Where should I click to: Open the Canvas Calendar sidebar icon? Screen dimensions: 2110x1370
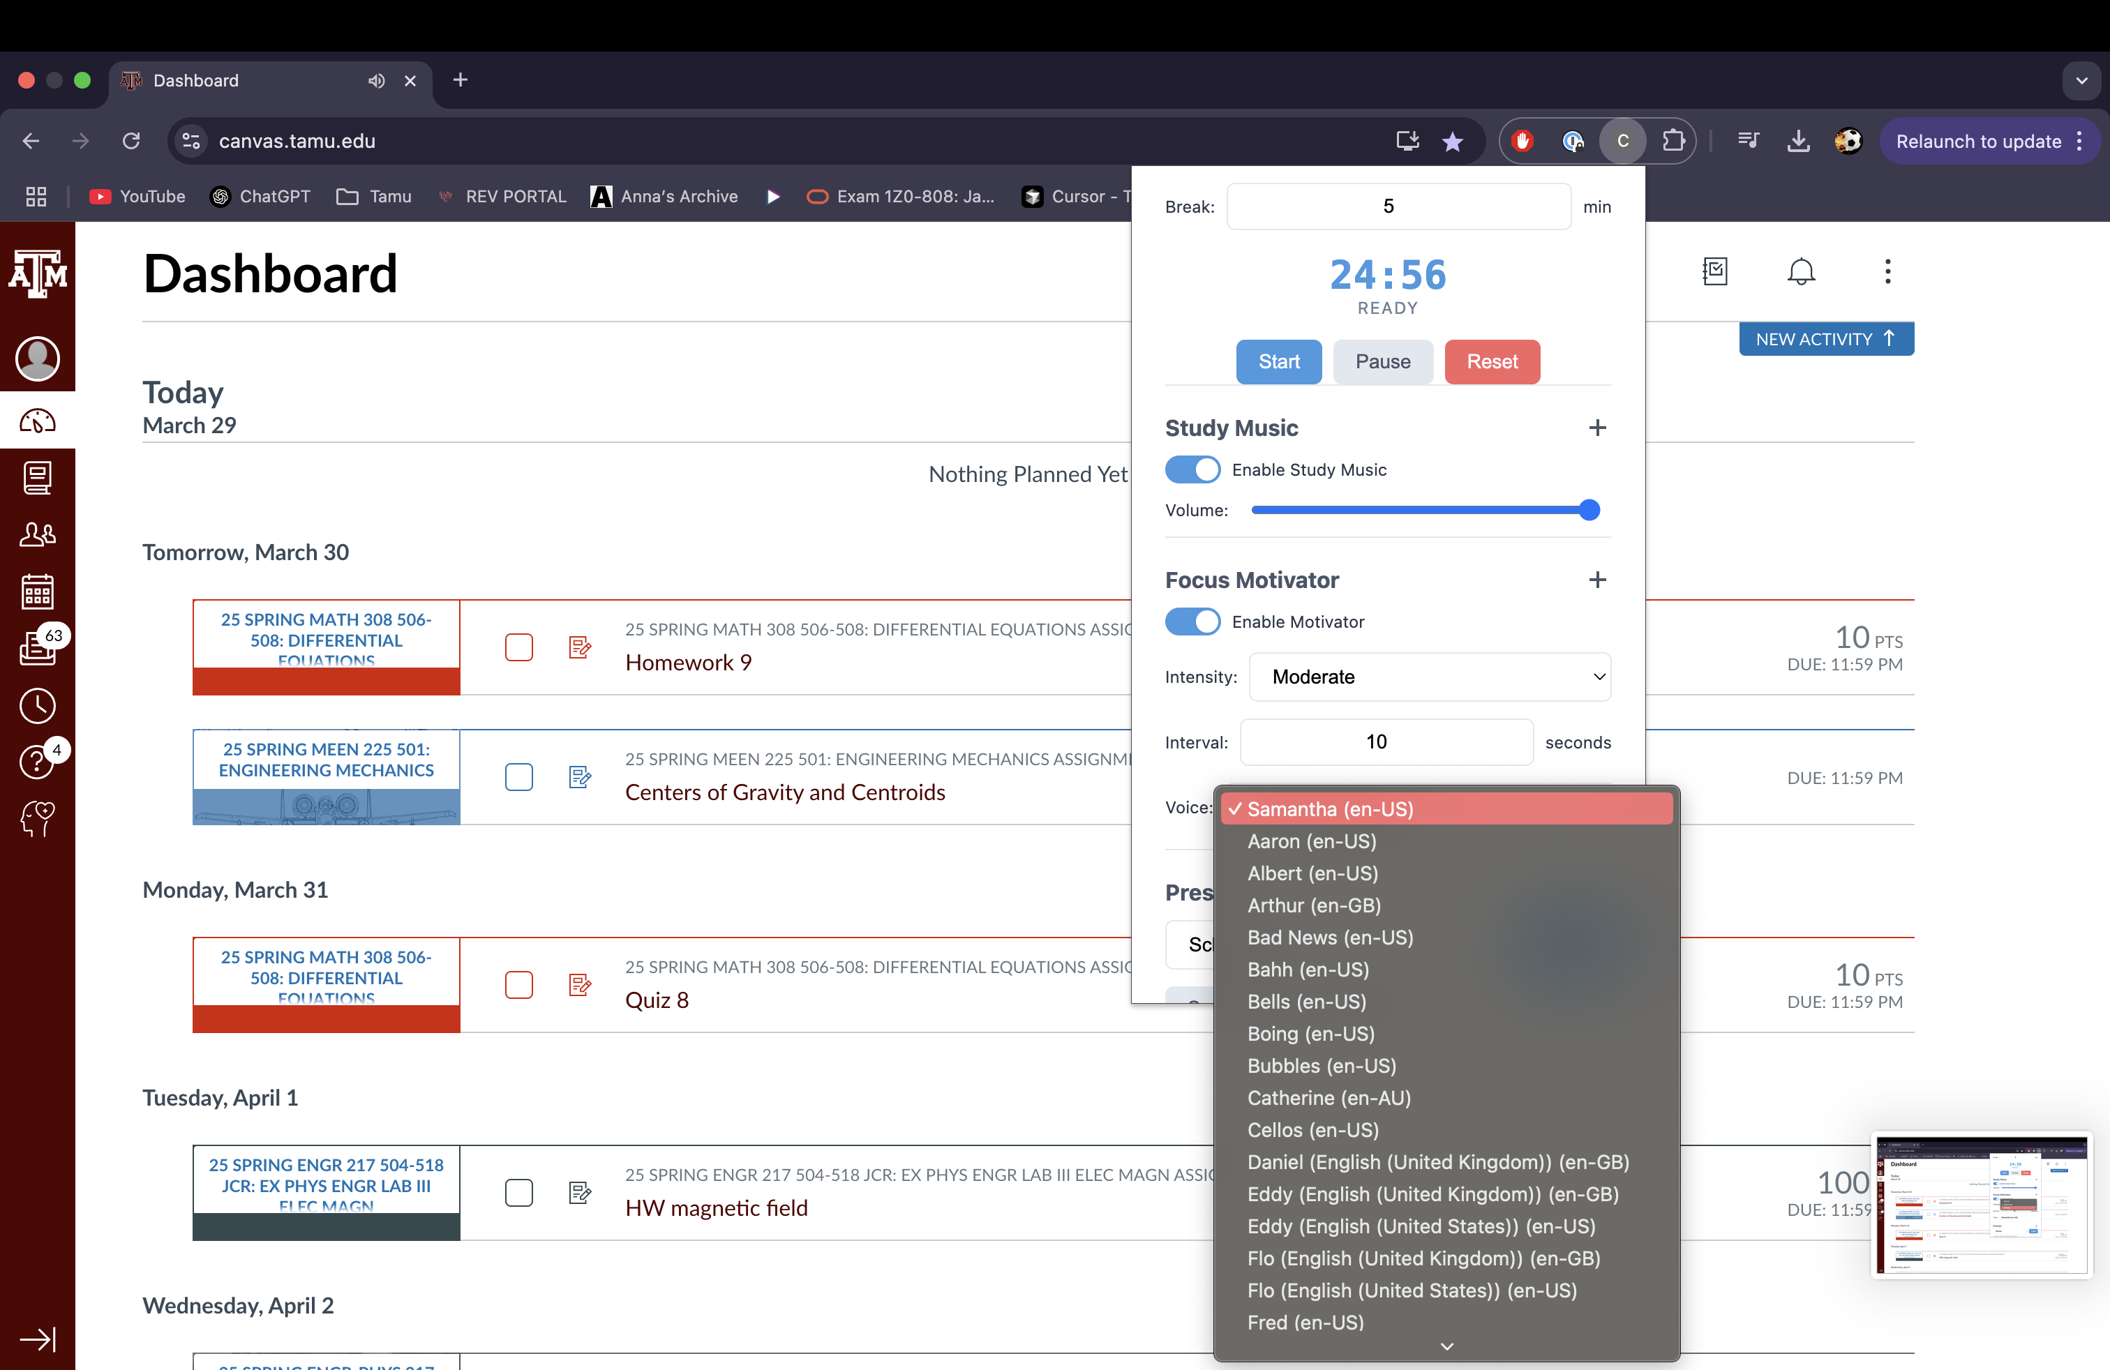(x=37, y=591)
